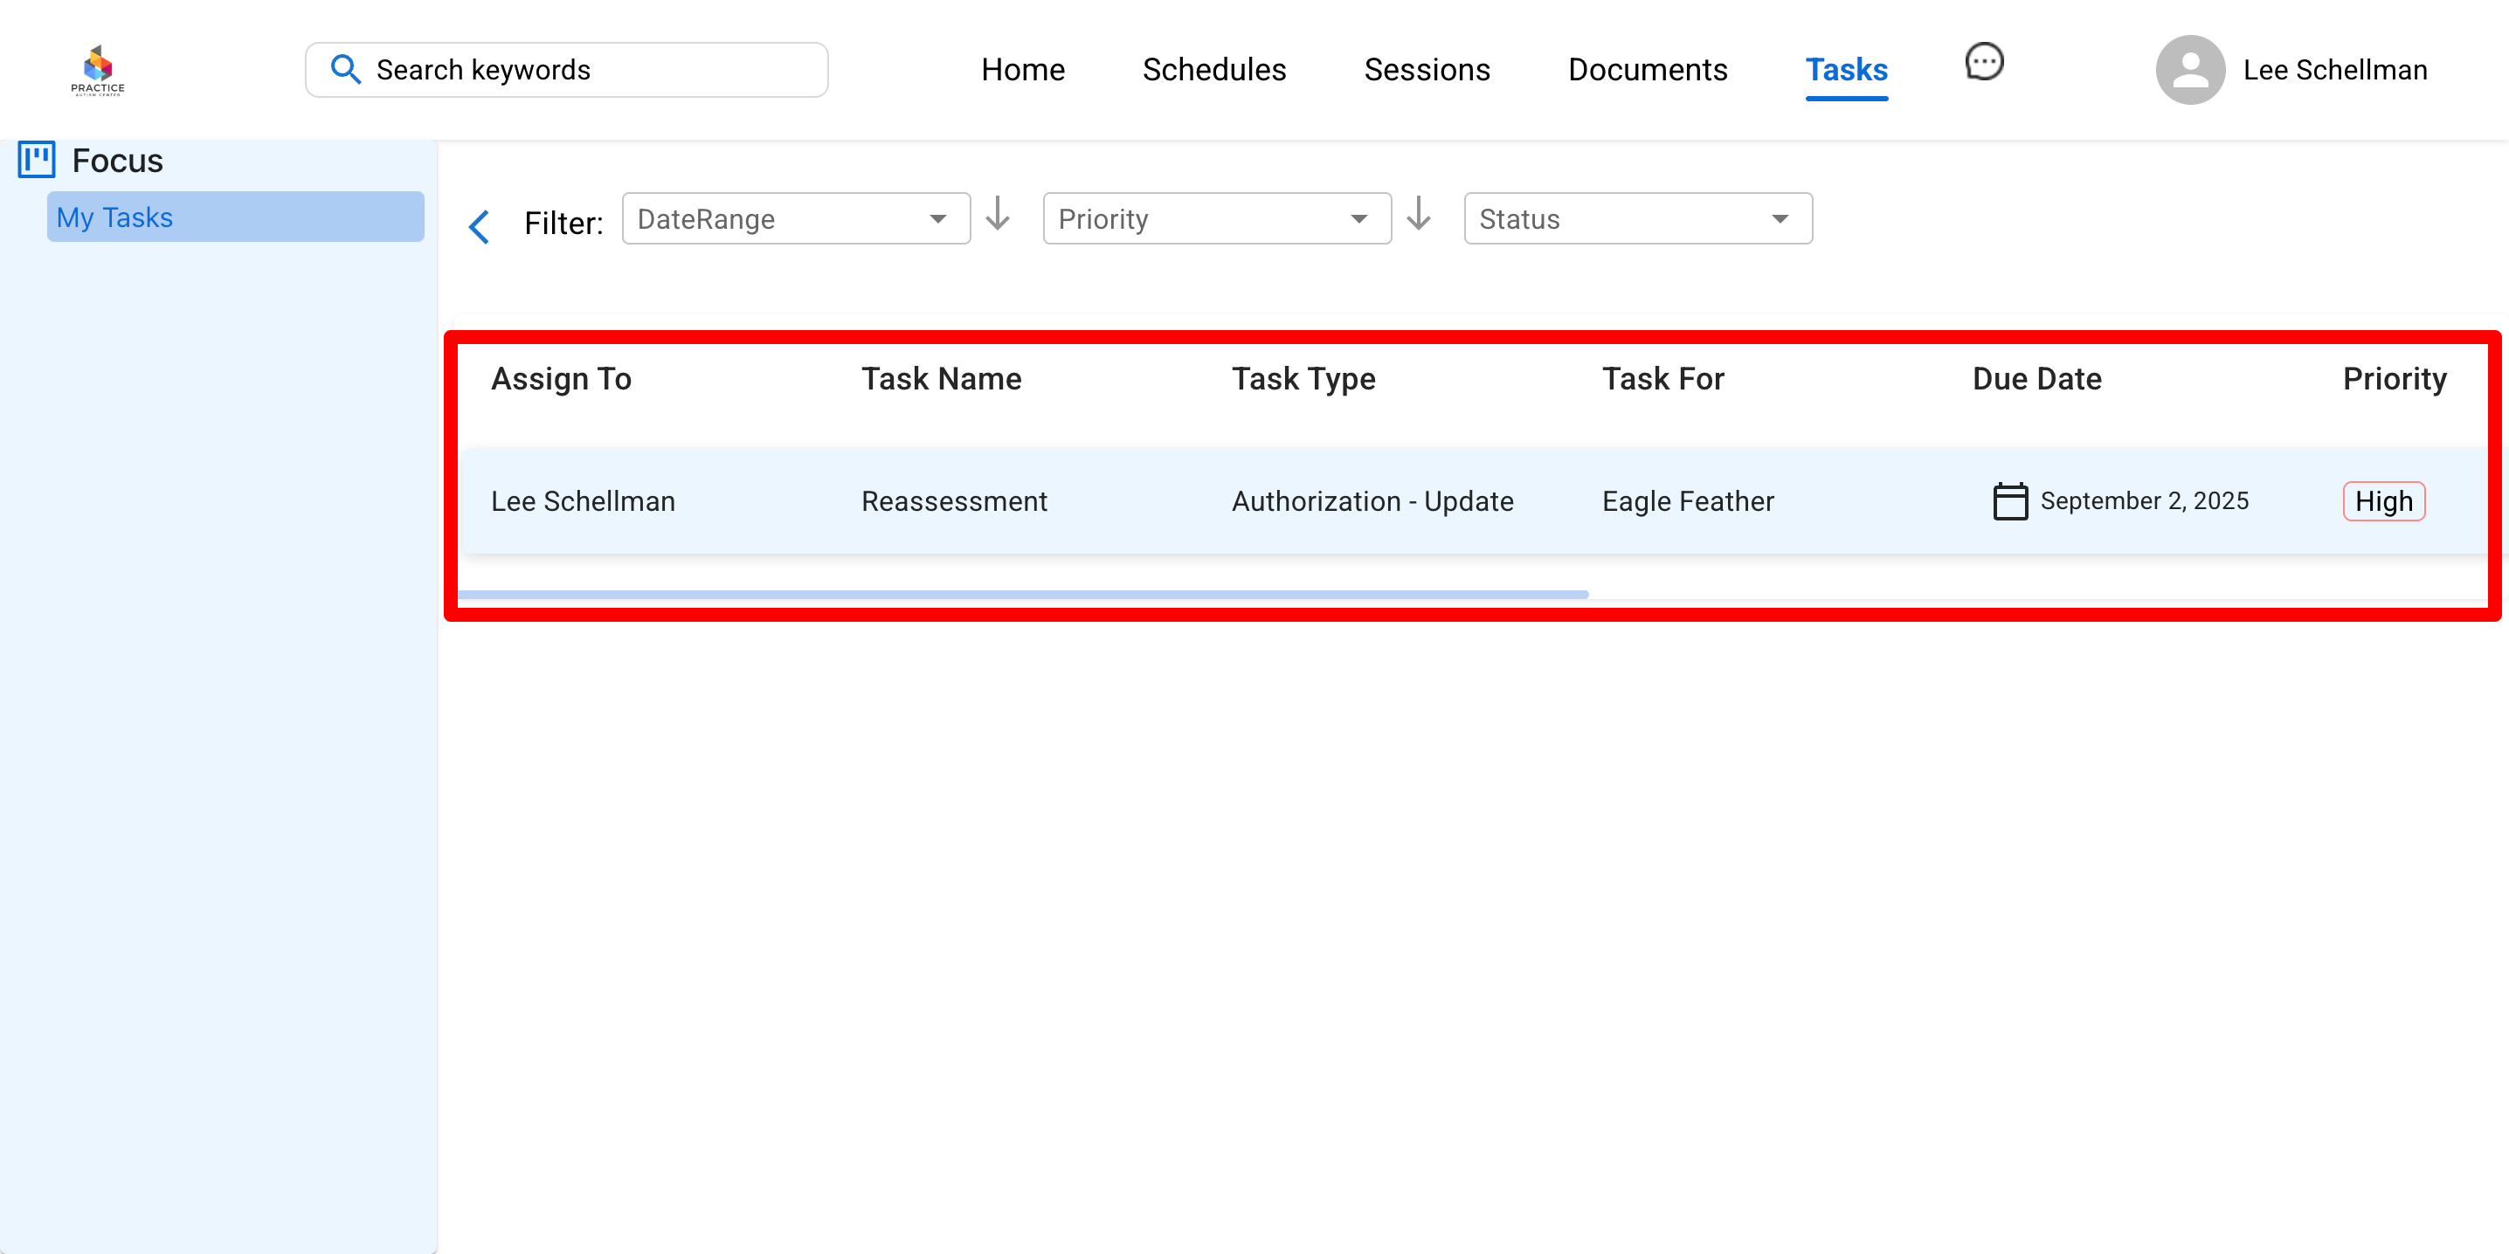Screen dimensions: 2509x1254
Task: Go to the Schedules tab
Action: pyautogui.click(x=1213, y=69)
